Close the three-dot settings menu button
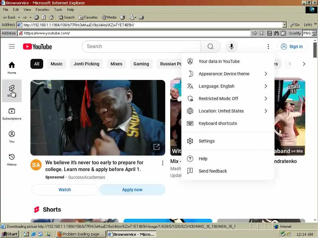Screen dimensions: 318x238 click(268, 46)
